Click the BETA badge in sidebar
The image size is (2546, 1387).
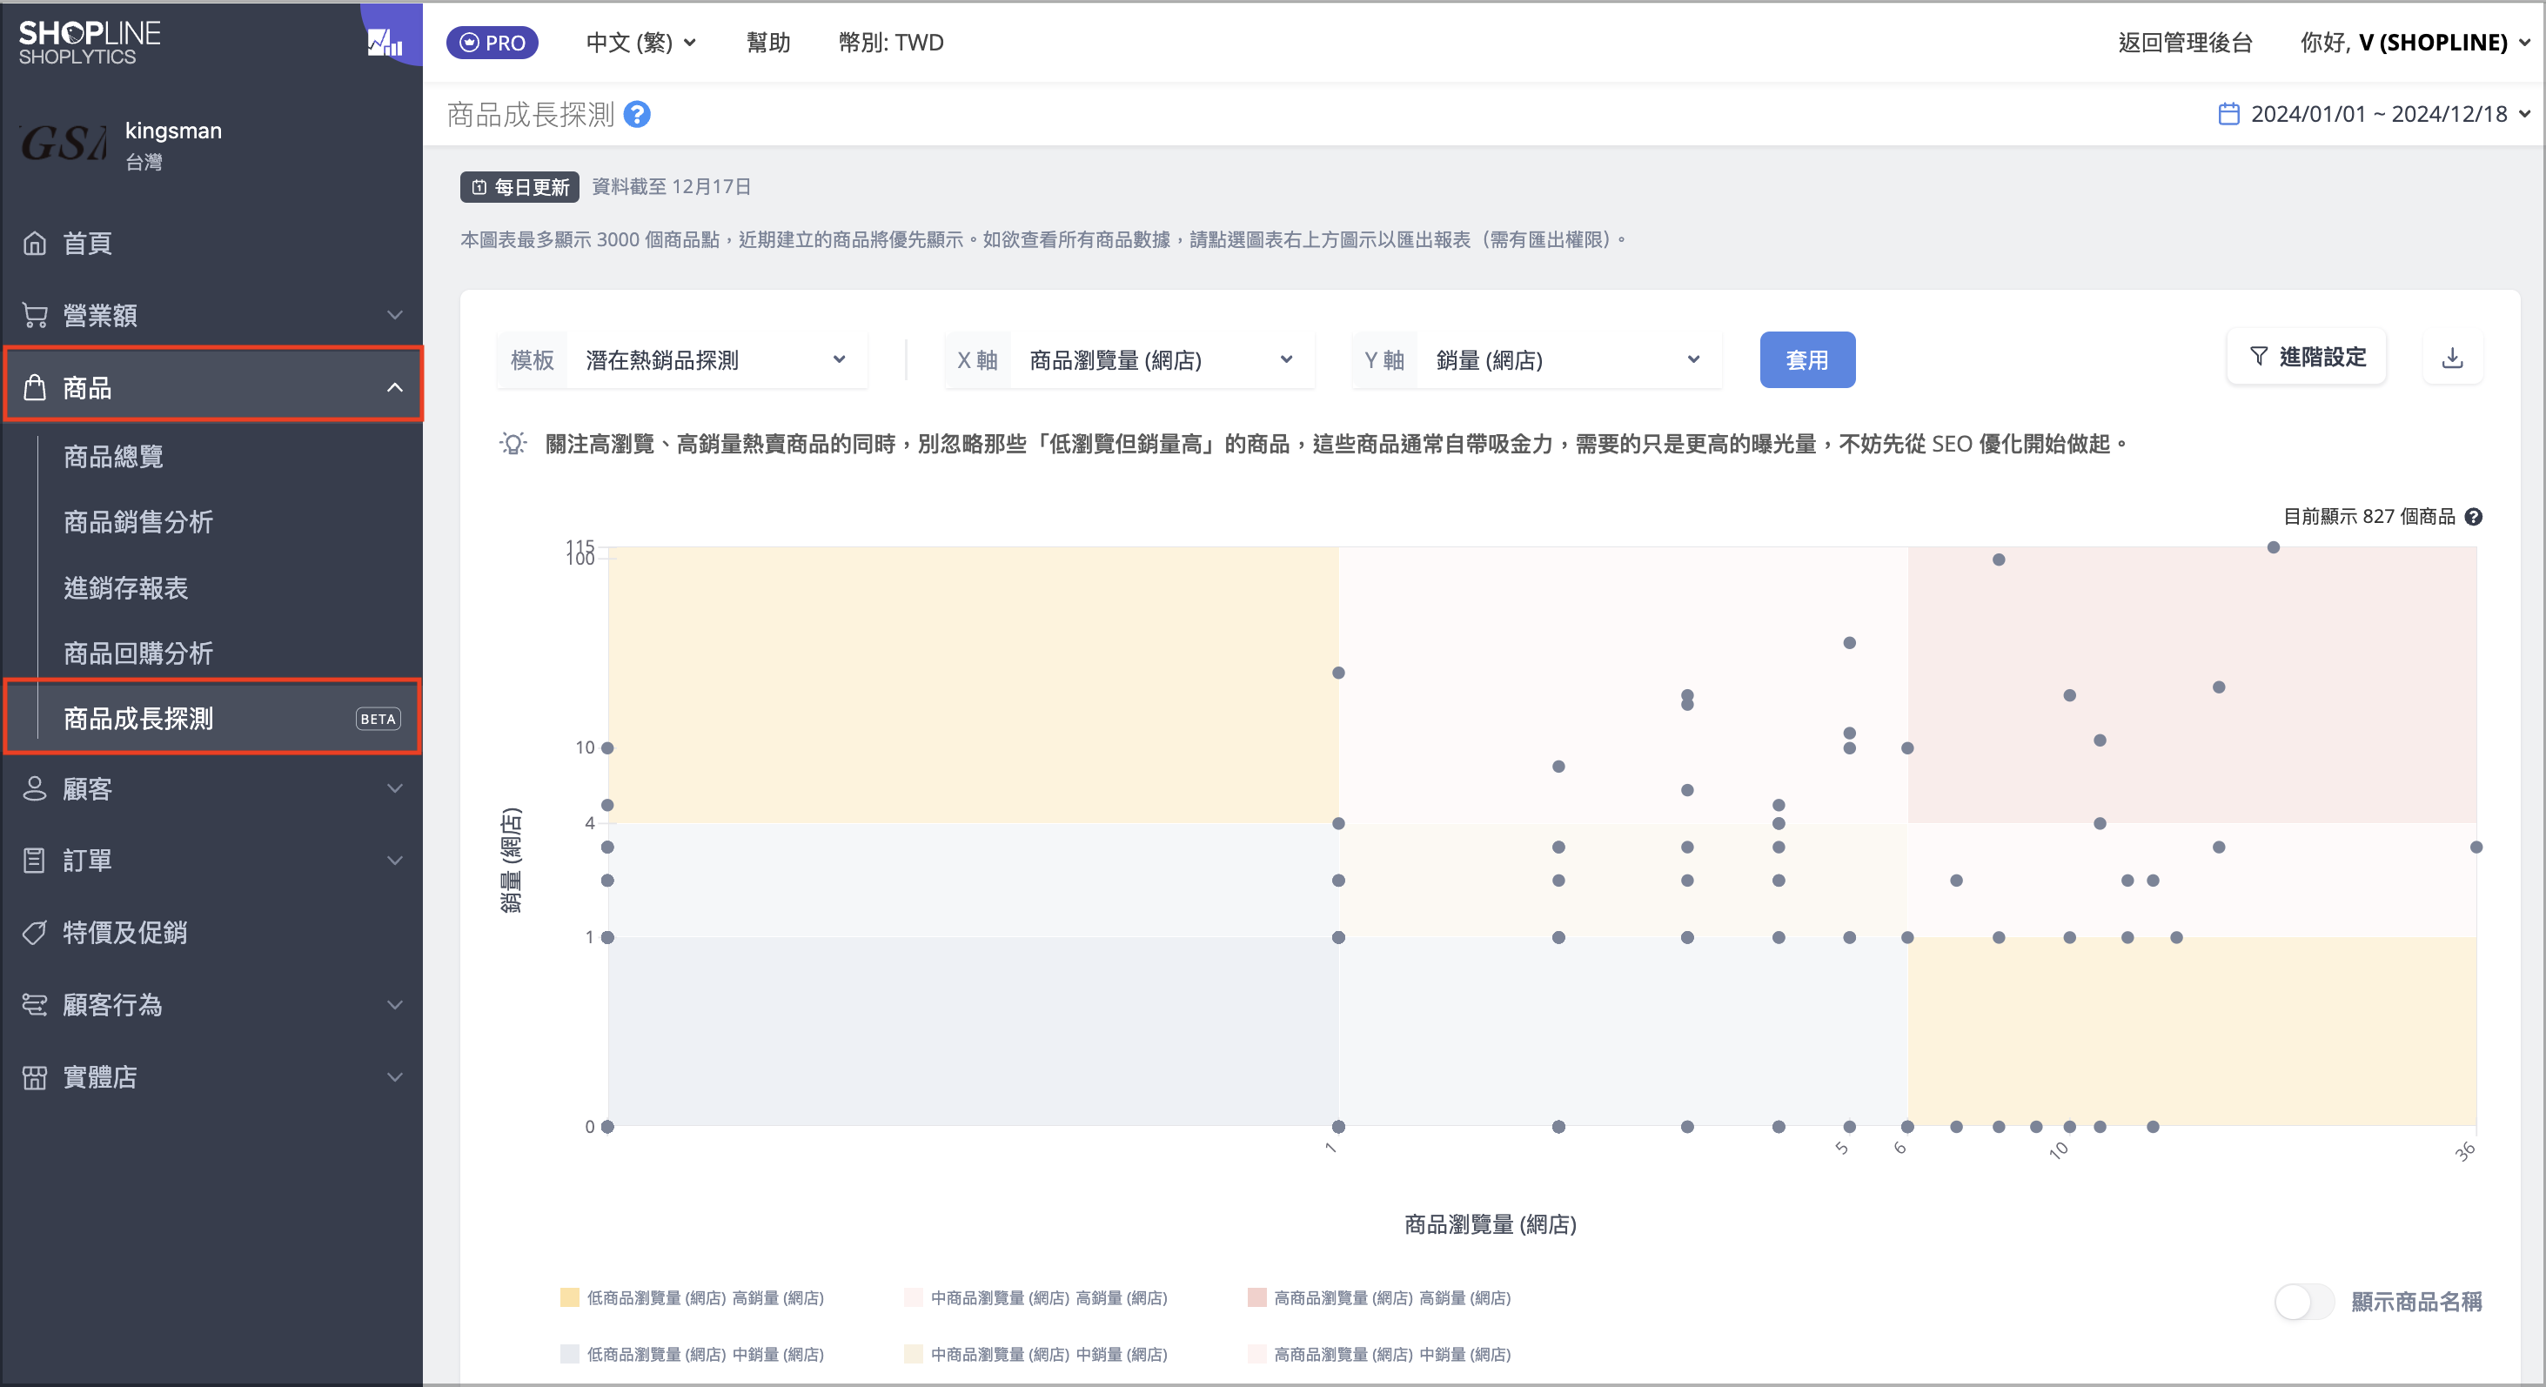[x=378, y=719]
